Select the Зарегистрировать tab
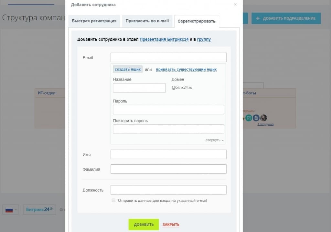Viewport: 331px width, 232px height. (197, 21)
